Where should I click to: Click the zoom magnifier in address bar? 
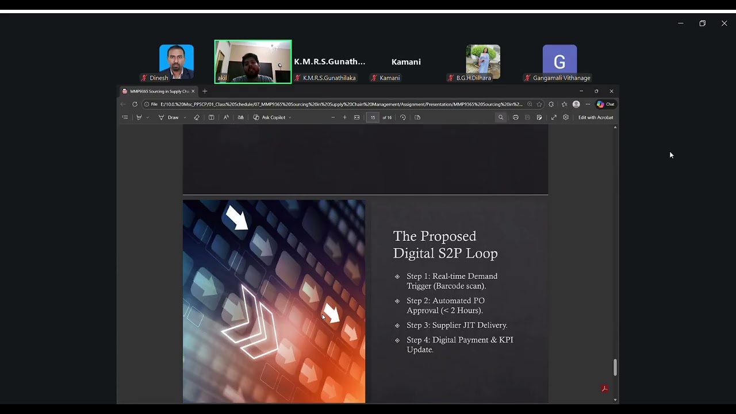pos(530,104)
